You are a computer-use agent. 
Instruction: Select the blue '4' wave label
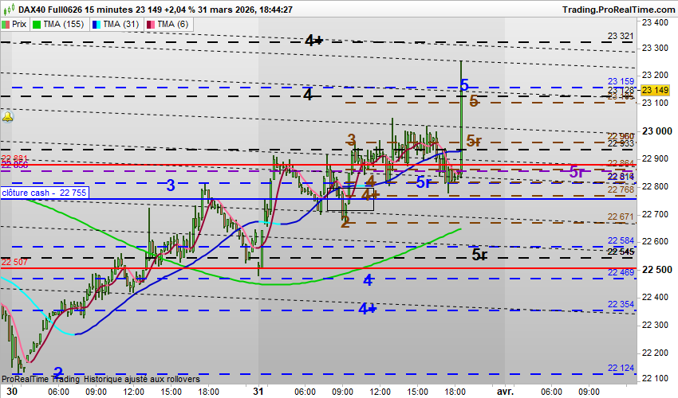368,280
